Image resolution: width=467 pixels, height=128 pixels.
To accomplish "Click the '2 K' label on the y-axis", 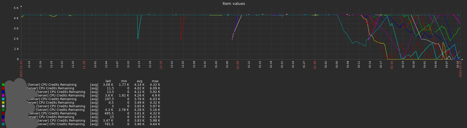I will coord(16,39).
